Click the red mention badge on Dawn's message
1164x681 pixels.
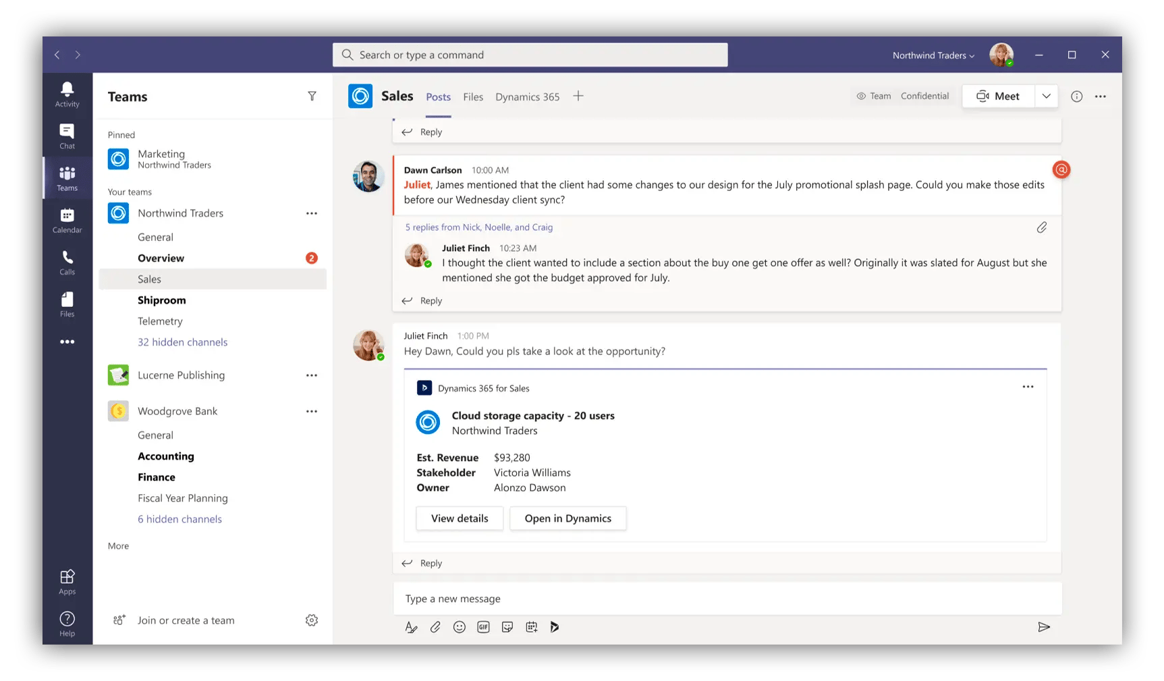[x=1061, y=169]
